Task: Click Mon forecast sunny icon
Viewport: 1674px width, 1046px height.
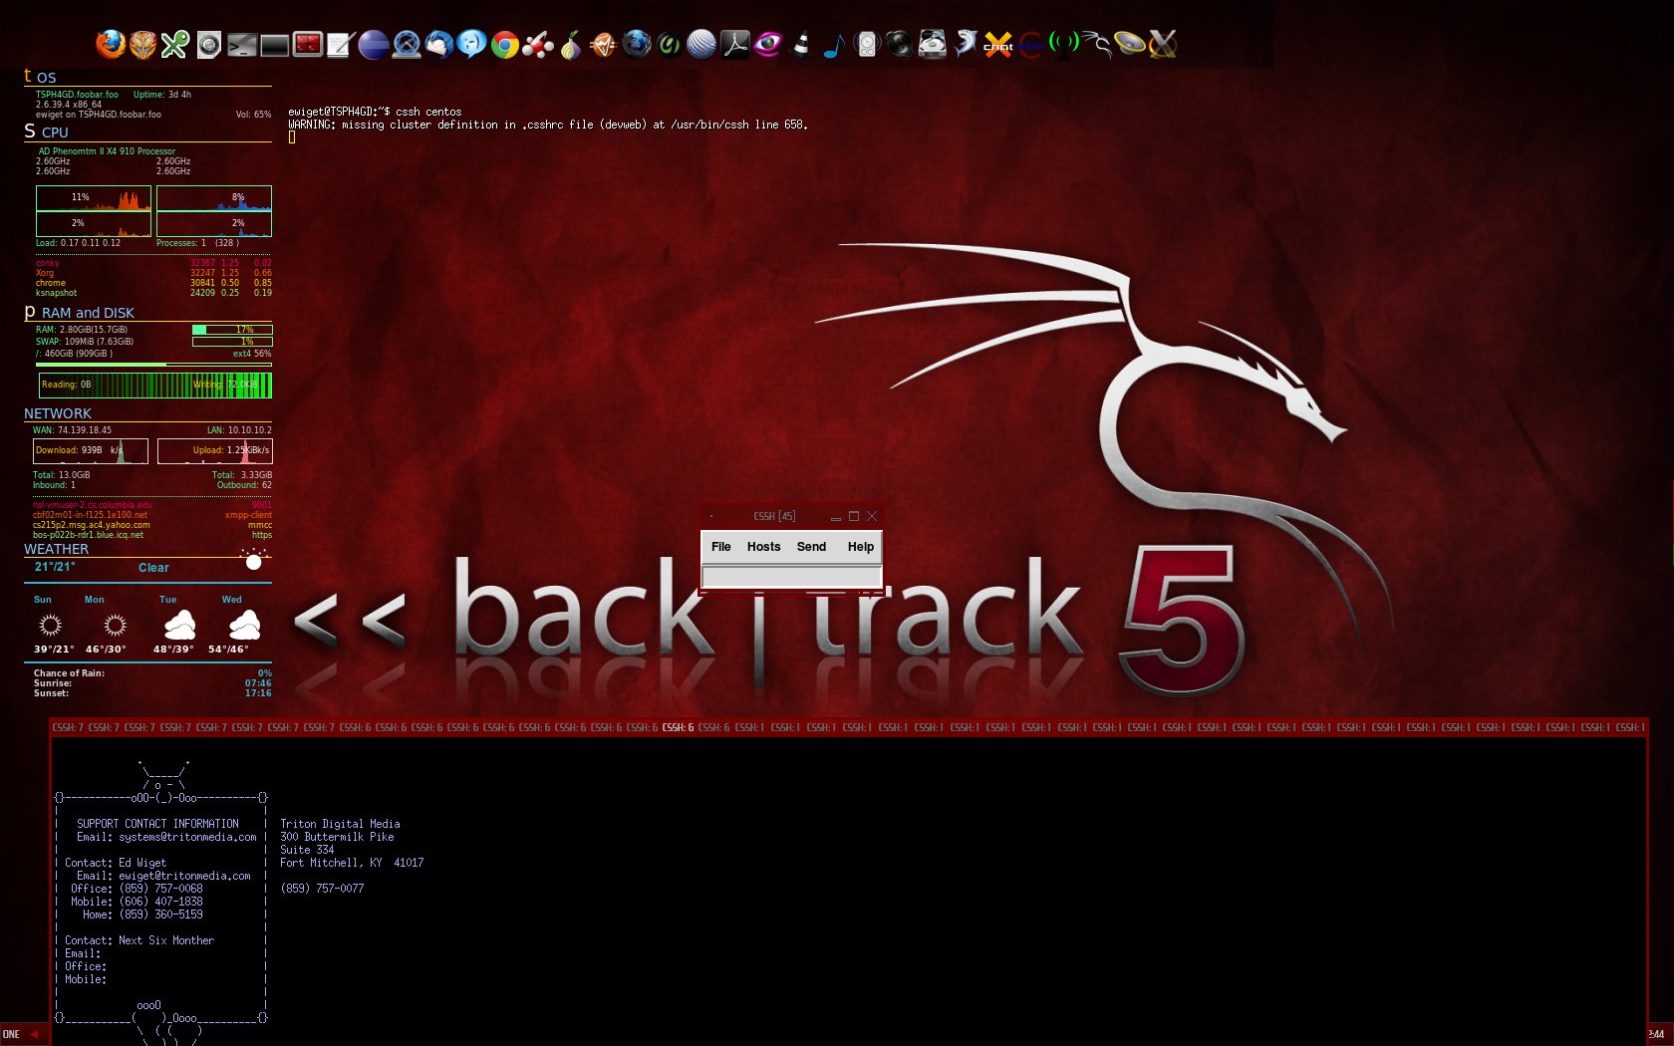Action: pos(115,625)
